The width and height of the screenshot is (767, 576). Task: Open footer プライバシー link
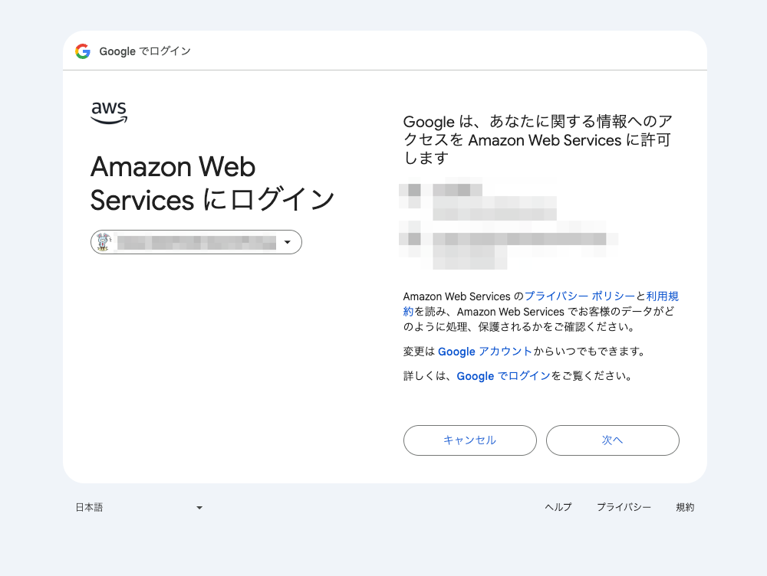click(624, 507)
